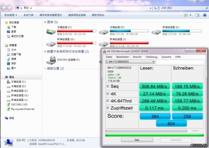Screen dimensions: 209x148
Task: Click the Explorer address bar path
Action: click(x=83, y=8)
